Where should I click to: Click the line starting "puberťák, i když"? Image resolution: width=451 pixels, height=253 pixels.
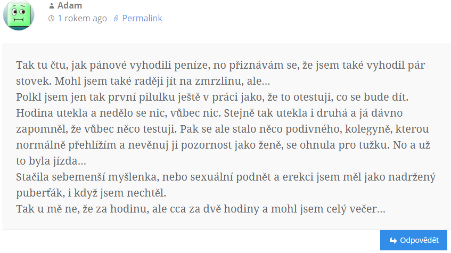[91, 193]
